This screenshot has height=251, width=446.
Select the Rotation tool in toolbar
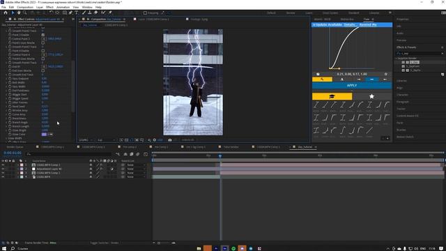click(51, 13)
